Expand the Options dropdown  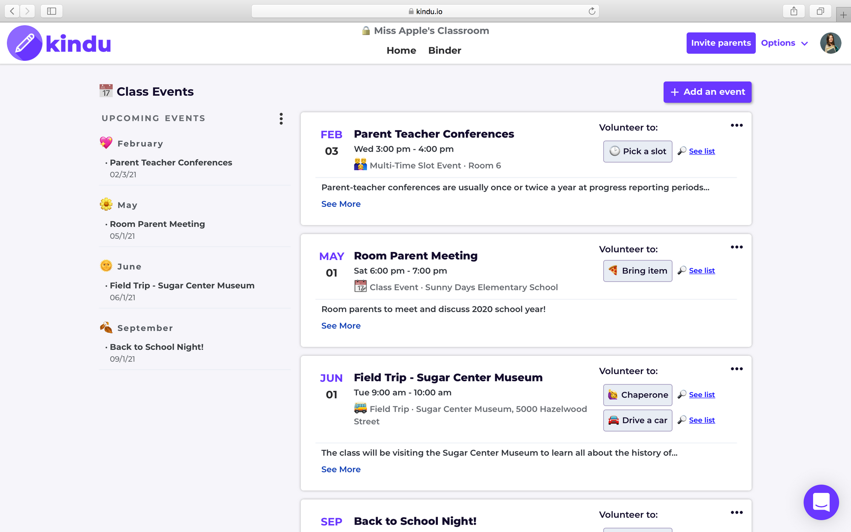784,43
